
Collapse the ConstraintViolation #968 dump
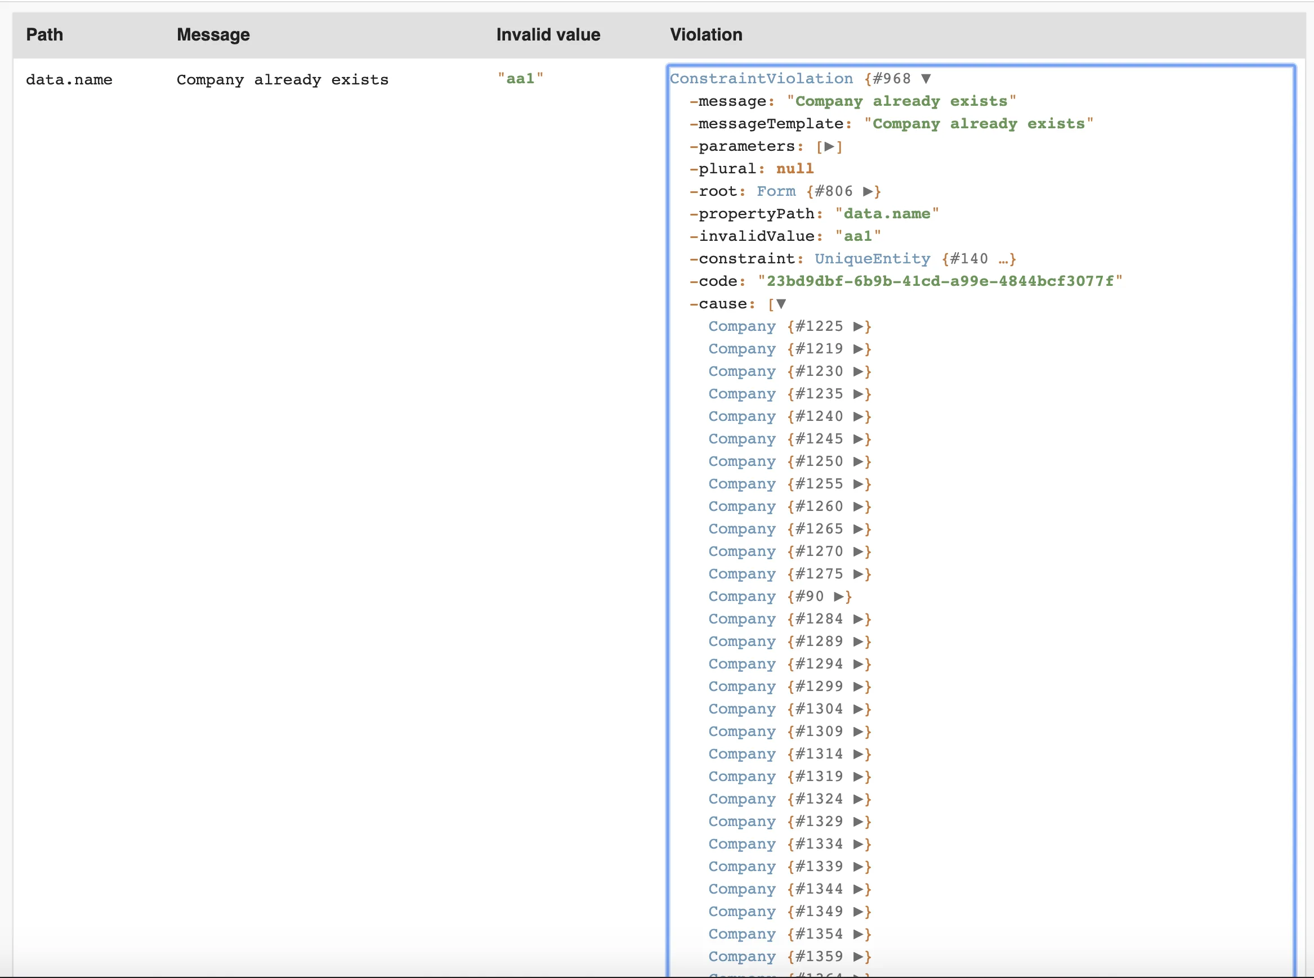[x=926, y=79]
